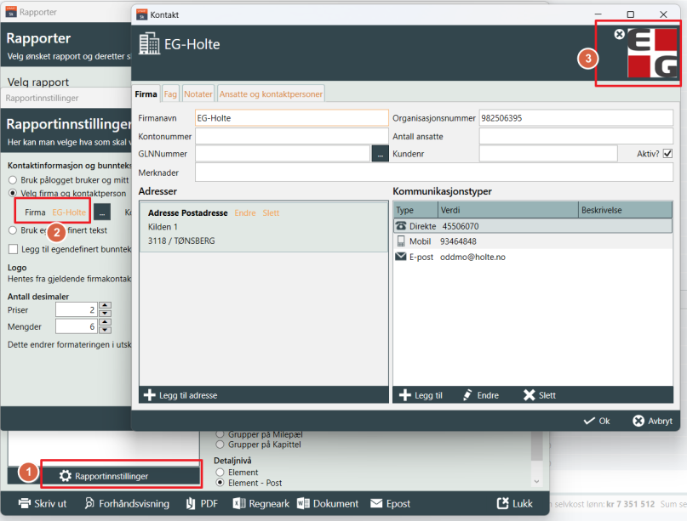The height and width of the screenshot is (521, 687).
Task: Click the plus icon for Legg til adresse
Action: (x=150, y=395)
